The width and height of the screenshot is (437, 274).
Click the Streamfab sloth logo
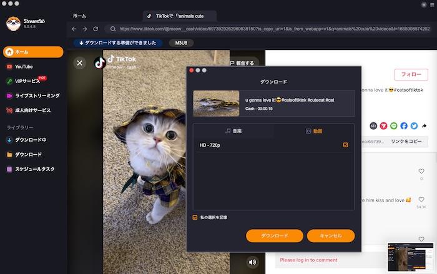13,24
